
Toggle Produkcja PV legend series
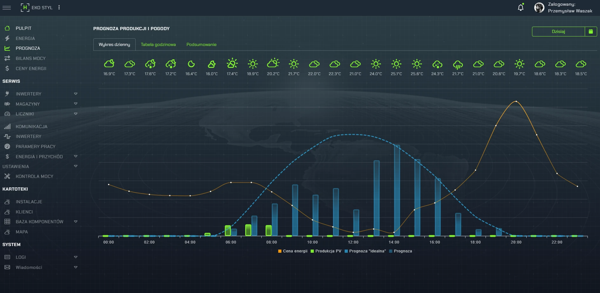tap(326, 251)
